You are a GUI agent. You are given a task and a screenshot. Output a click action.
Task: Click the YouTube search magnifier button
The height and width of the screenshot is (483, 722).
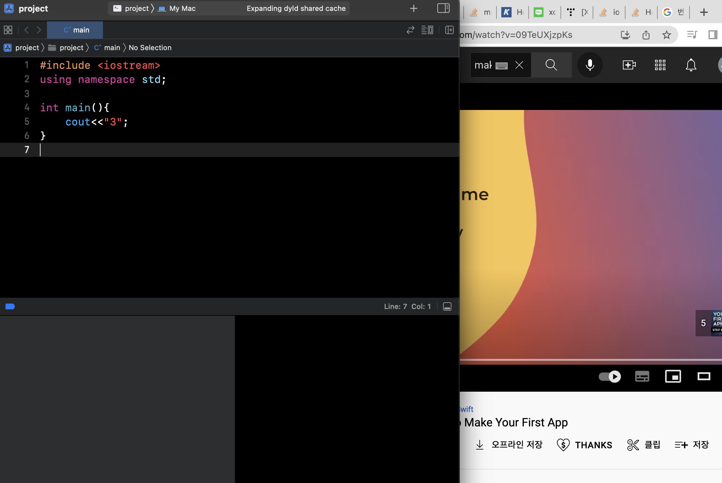tap(551, 65)
